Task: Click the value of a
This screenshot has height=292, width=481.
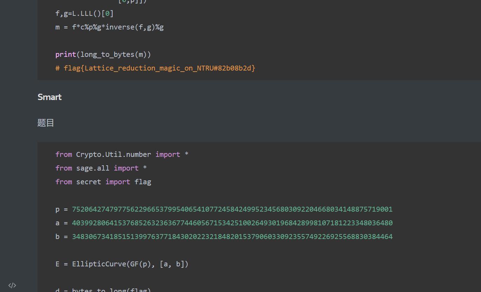Action: (x=232, y=223)
